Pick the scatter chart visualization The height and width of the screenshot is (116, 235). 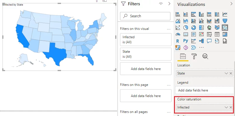tap(178, 28)
